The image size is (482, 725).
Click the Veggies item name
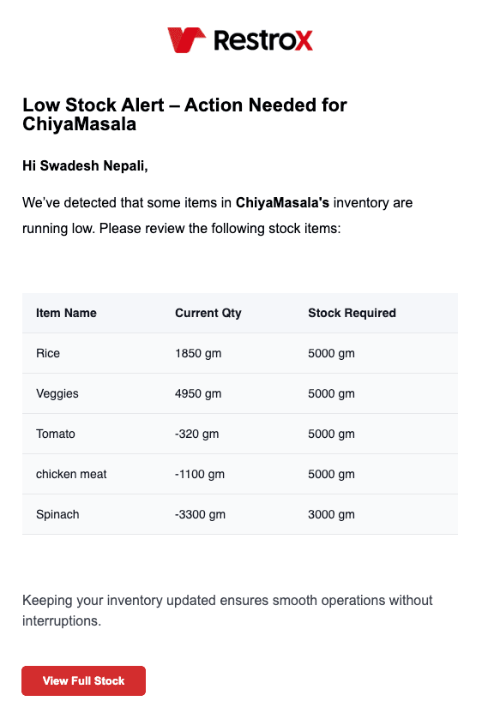coord(57,394)
